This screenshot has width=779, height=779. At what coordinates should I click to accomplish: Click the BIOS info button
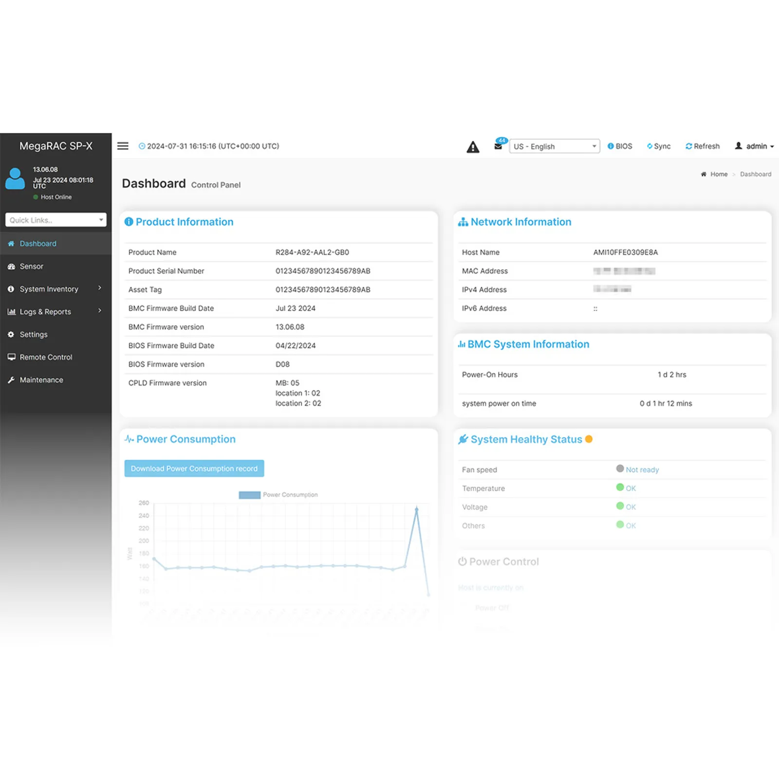coord(620,146)
